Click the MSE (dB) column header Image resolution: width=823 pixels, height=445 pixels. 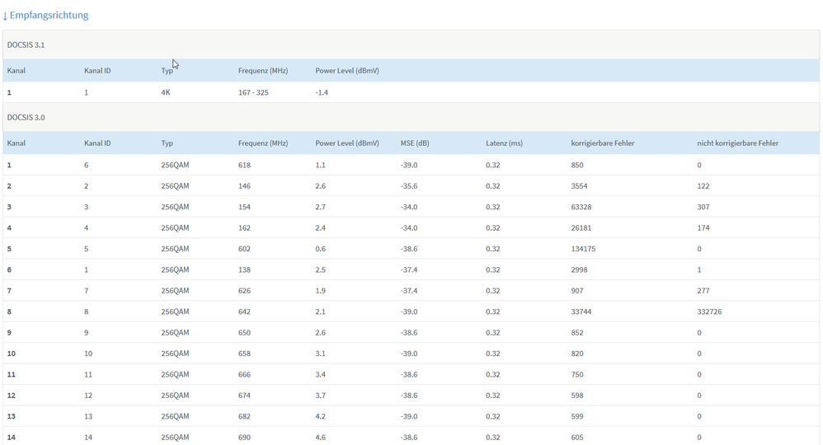click(x=415, y=143)
